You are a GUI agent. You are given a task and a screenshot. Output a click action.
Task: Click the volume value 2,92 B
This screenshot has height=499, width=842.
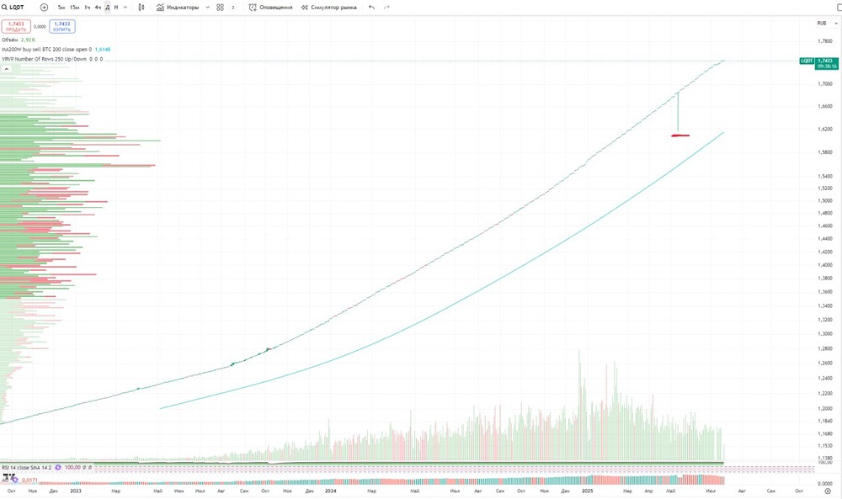click(28, 40)
